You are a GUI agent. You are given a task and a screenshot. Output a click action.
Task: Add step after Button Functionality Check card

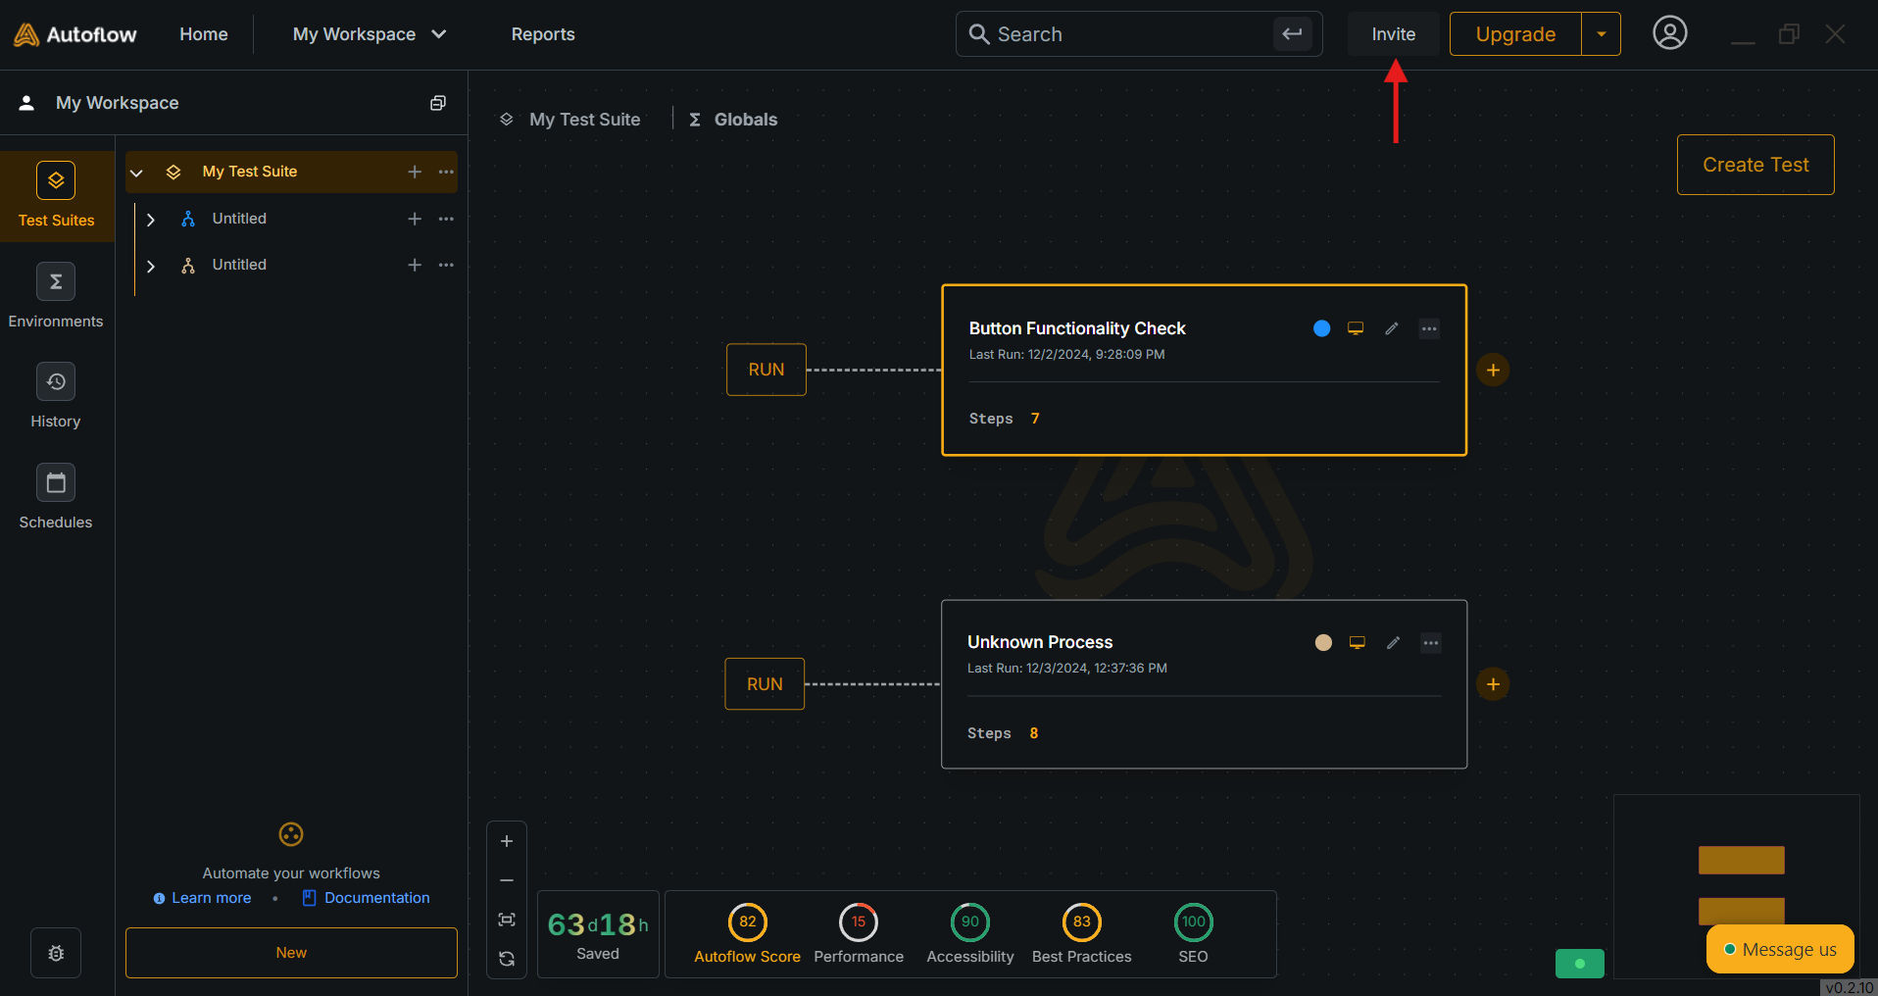coord(1493,370)
